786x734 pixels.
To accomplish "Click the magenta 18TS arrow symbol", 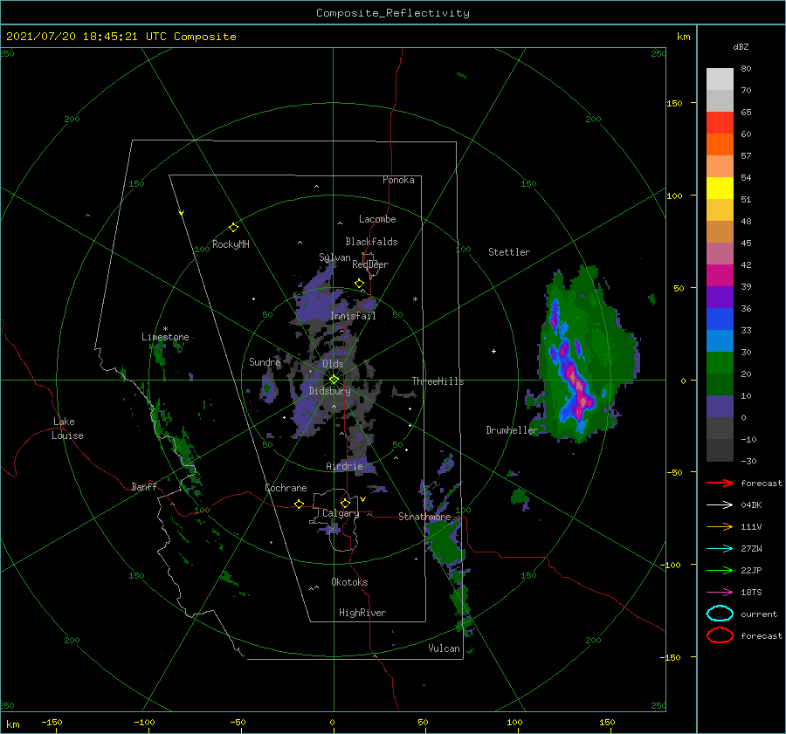I will coord(720,593).
